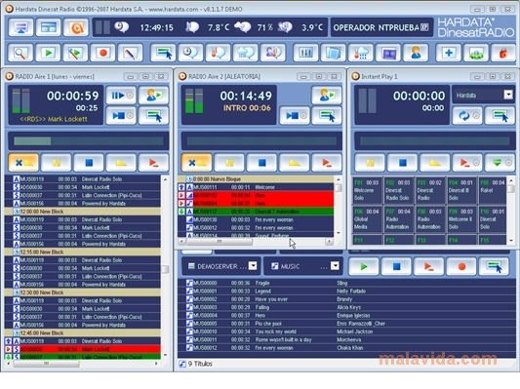Click the 12:00:00 New Block header in Aire 1
The image size is (520, 389).
(83, 212)
